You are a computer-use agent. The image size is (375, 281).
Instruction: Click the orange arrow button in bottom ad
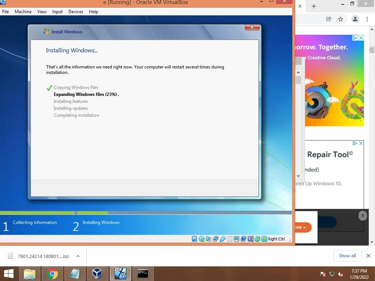(x=303, y=227)
